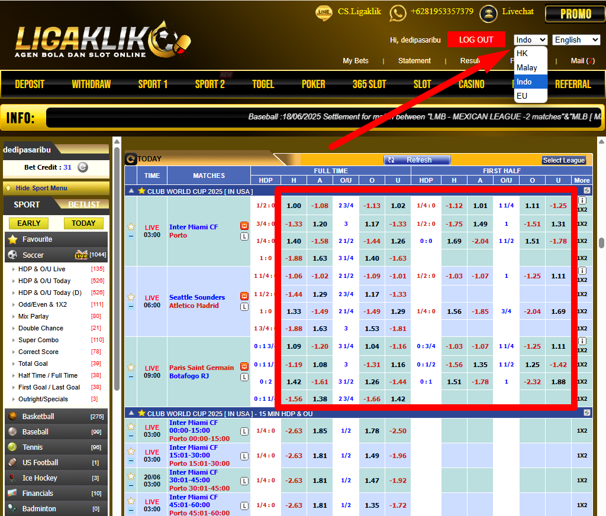Favourite Inter Miami 30:01-45:00 match star

tap(131, 475)
